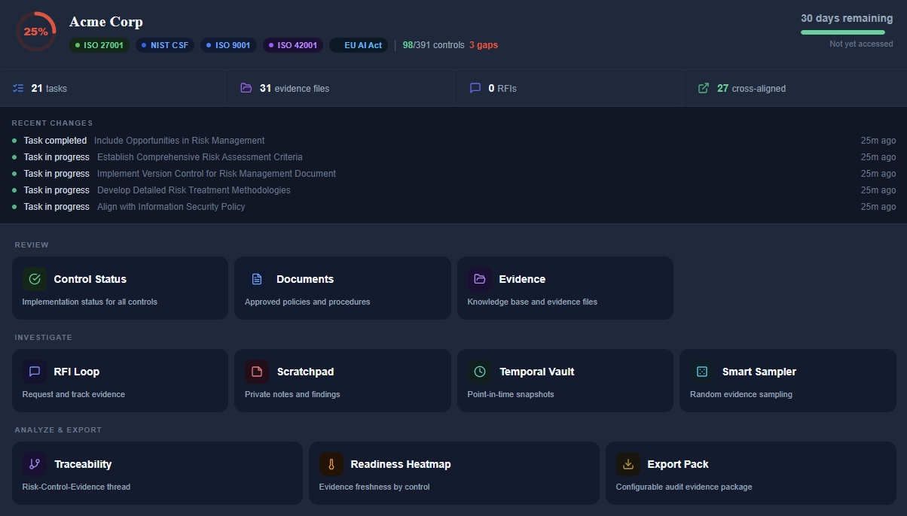
Task: Select the RFI Loop speech bubble icon
Action: pos(35,371)
